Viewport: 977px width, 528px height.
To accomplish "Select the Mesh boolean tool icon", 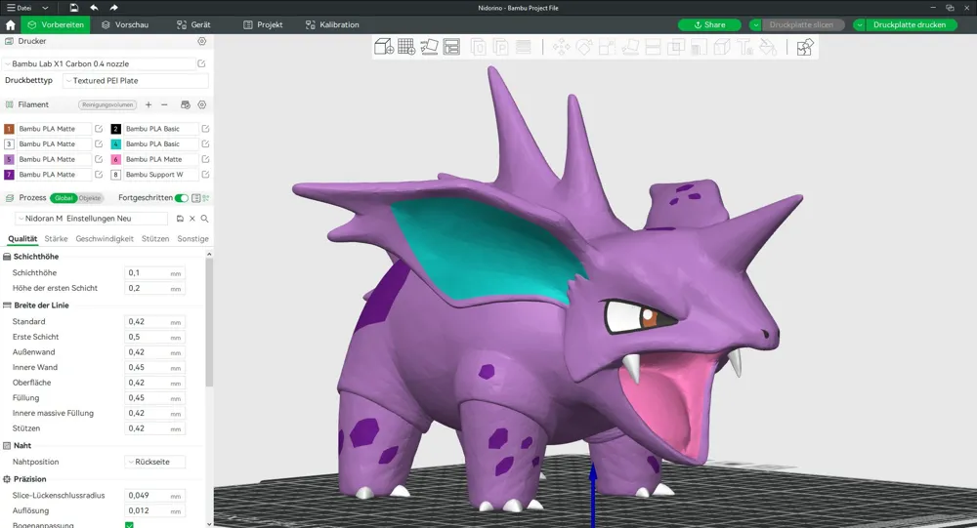I will pyautogui.click(x=676, y=47).
